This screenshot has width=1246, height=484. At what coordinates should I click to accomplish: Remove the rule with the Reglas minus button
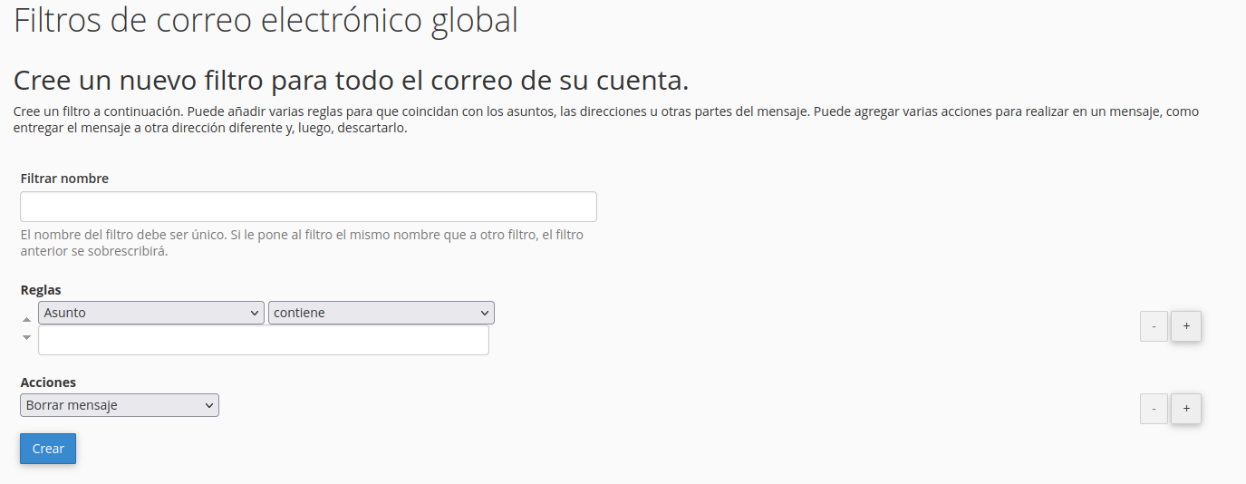pos(1153,326)
